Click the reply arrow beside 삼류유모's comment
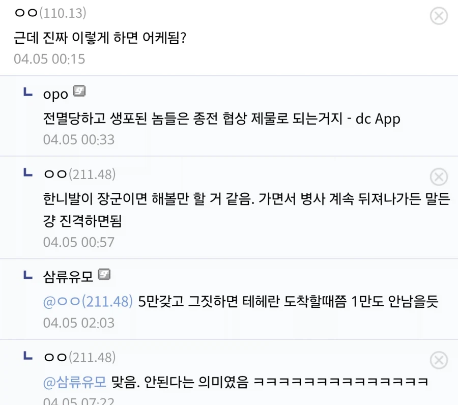Screen dimensions: 458x405 pyautogui.click(x=27, y=275)
